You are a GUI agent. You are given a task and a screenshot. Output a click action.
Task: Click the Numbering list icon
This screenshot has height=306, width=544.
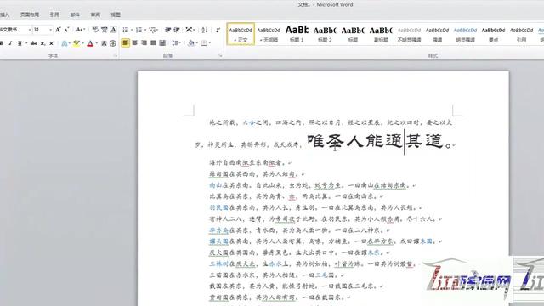[139, 30]
